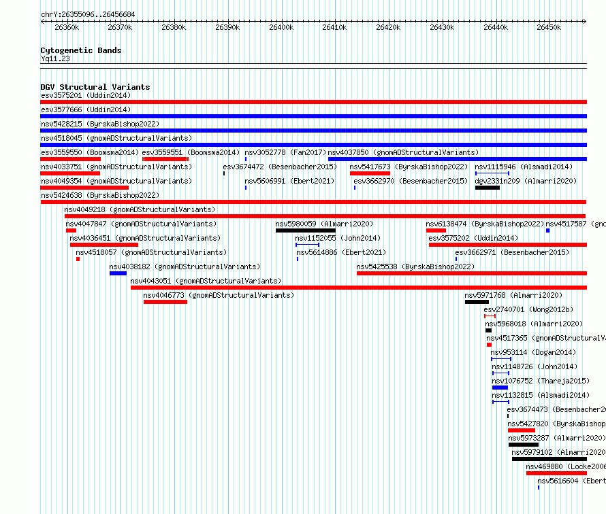606x514 pixels.
Task: Click nsv1152055 (John2014) label
Action: (338, 238)
